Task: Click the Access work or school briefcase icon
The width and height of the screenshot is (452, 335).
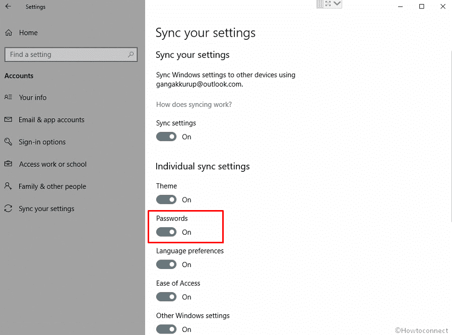Action: (8, 164)
